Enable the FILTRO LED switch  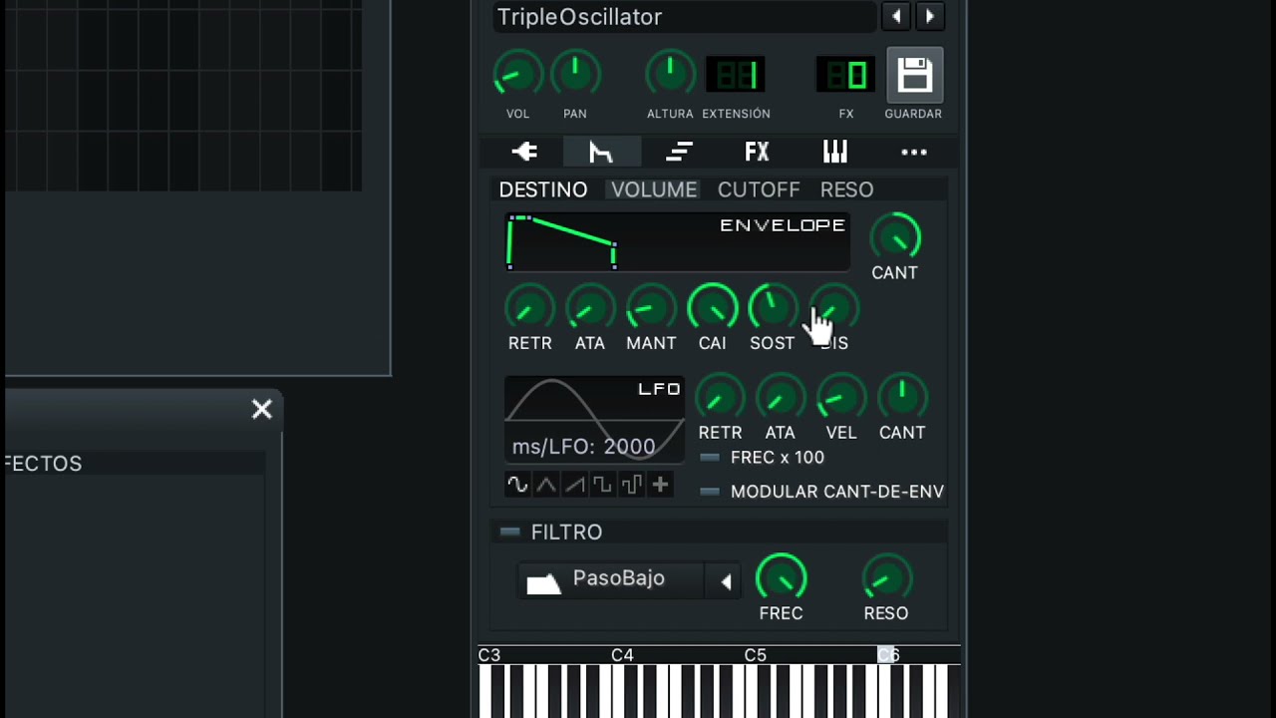tap(509, 533)
